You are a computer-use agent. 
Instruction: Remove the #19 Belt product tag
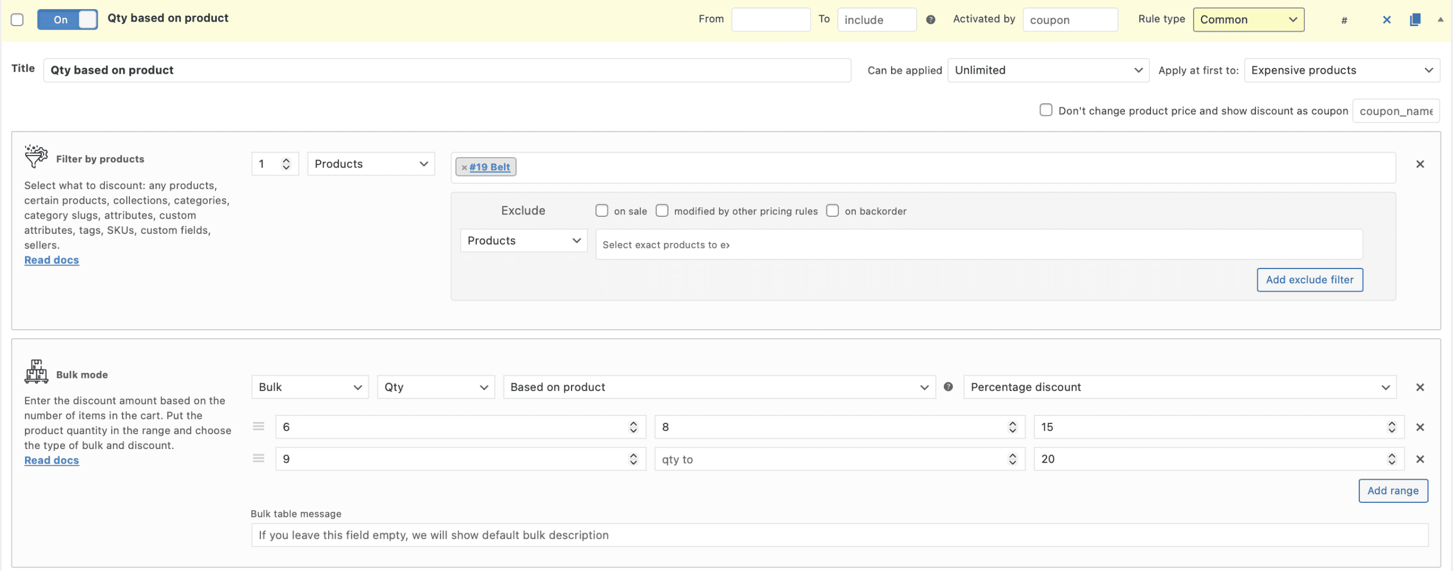(x=464, y=167)
